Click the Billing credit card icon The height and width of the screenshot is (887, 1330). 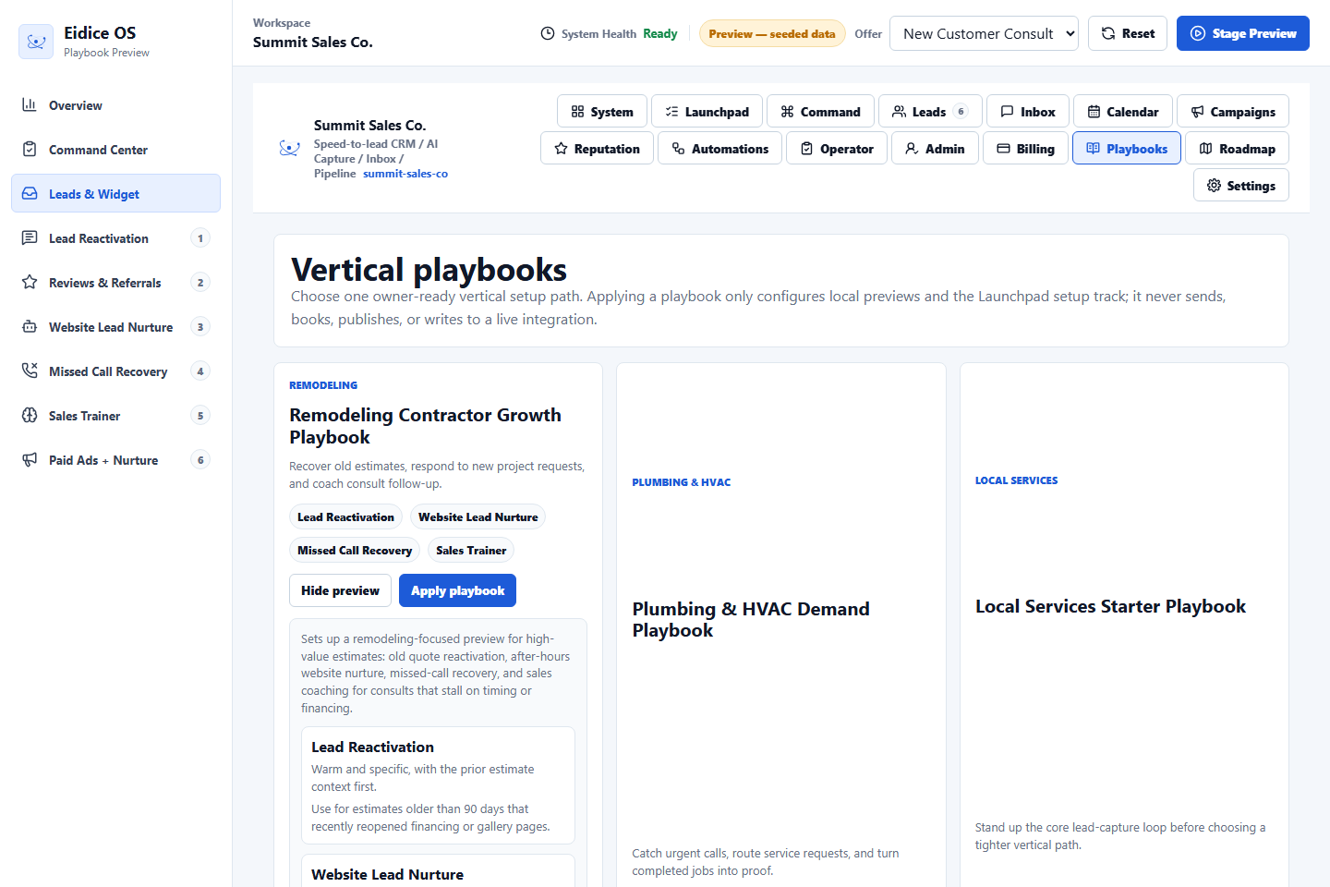pyautogui.click(x=1003, y=148)
